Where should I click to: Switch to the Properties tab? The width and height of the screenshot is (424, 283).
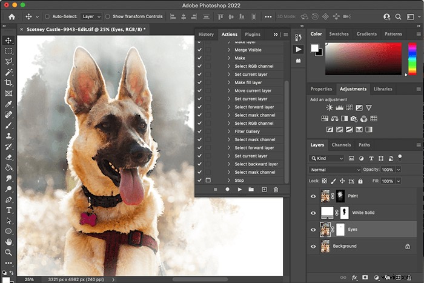(321, 89)
